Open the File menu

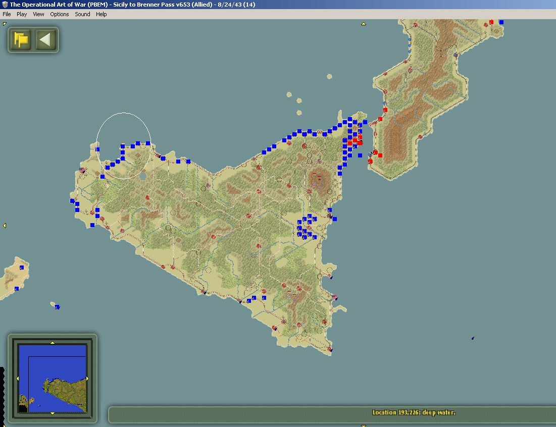[x=7, y=14]
